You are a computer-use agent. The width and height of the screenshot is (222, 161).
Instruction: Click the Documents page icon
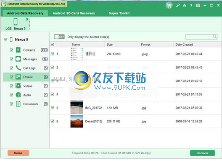click(18, 104)
